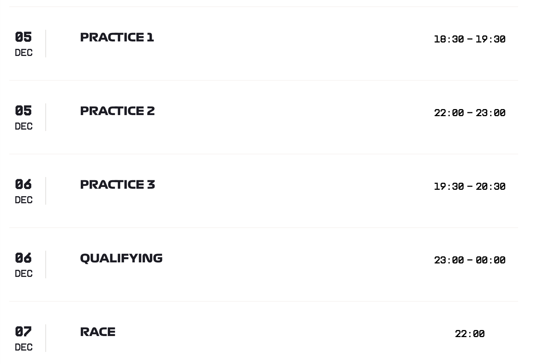
Task: Click the DEC label in Race row
Action: click(x=24, y=347)
